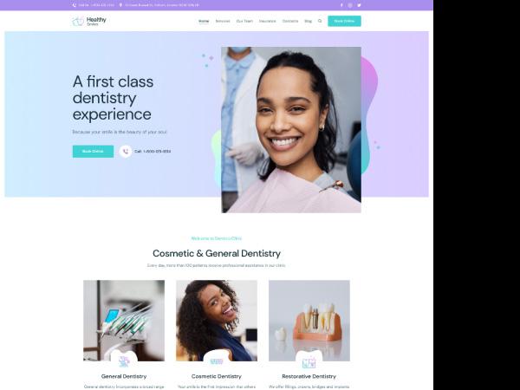Viewport: 520px width, 390px height.
Task: Click the Cosmetic Dentistry teeth icon
Action: [217, 361]
